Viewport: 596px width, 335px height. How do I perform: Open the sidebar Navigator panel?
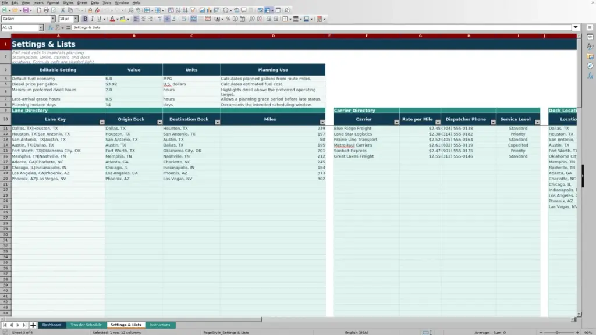pyautogui.click(x=590, y=66)
